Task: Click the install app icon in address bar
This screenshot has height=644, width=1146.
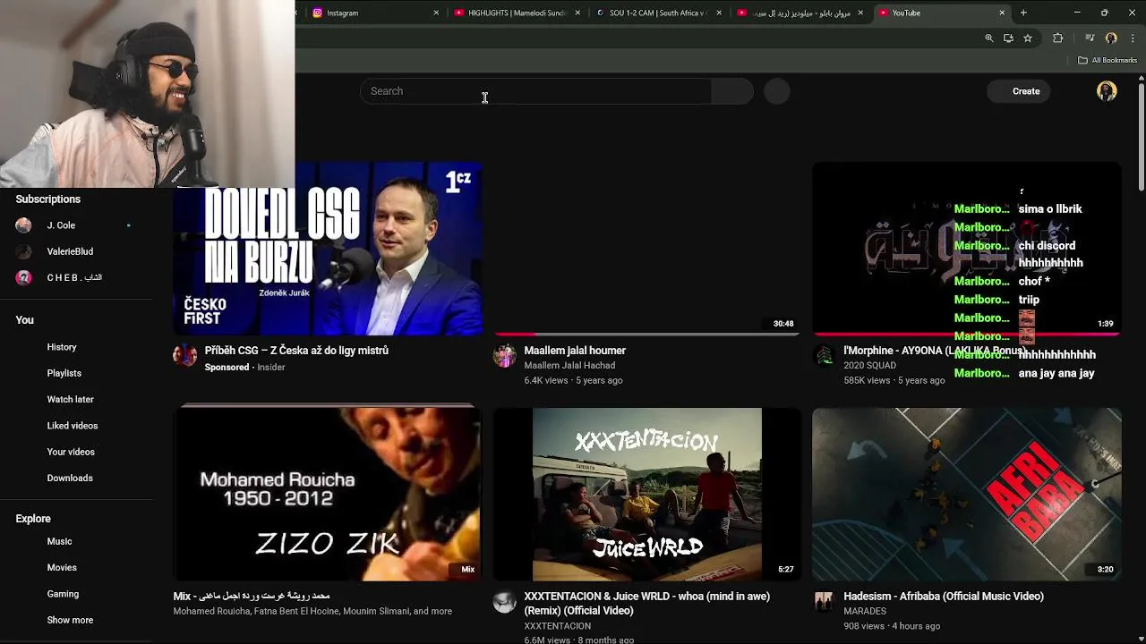Action: click(1008, 38)
